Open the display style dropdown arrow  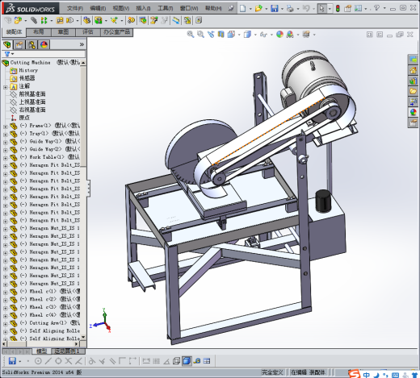click(255, 35)
